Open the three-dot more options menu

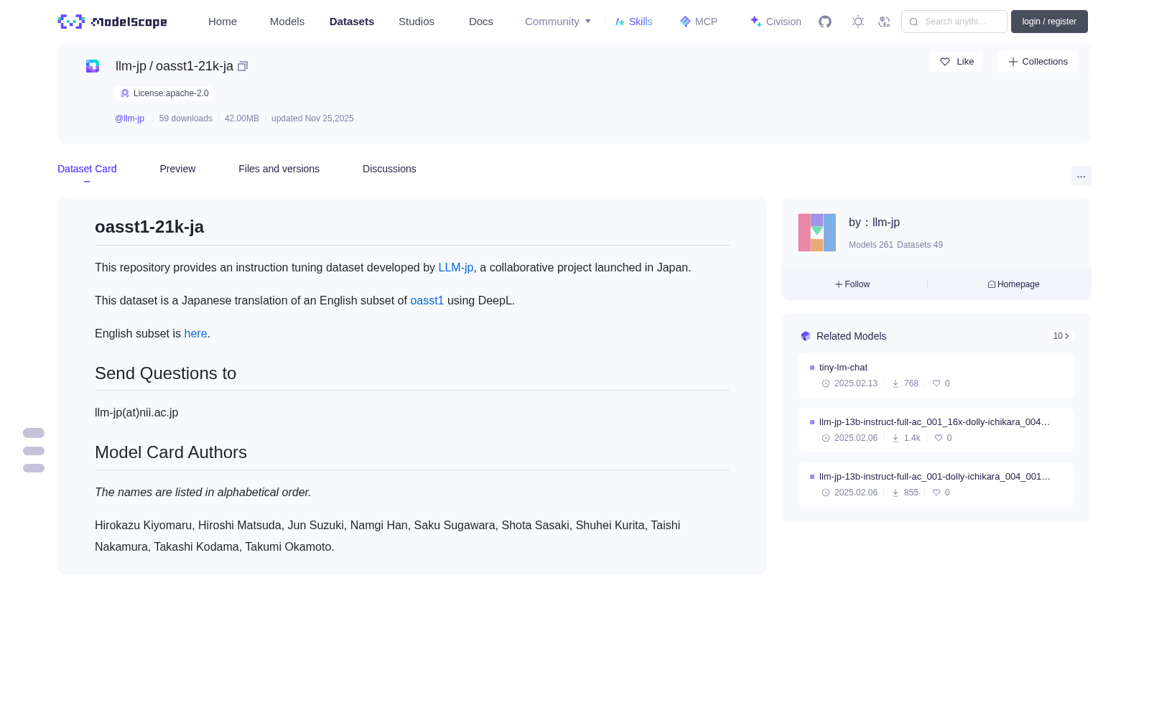click(x=1081, y=176)
